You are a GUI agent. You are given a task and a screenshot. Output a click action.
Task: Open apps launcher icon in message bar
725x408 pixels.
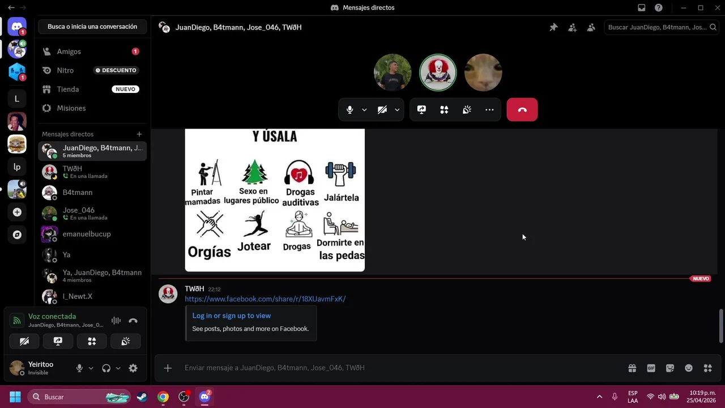(x=707, y=368)
